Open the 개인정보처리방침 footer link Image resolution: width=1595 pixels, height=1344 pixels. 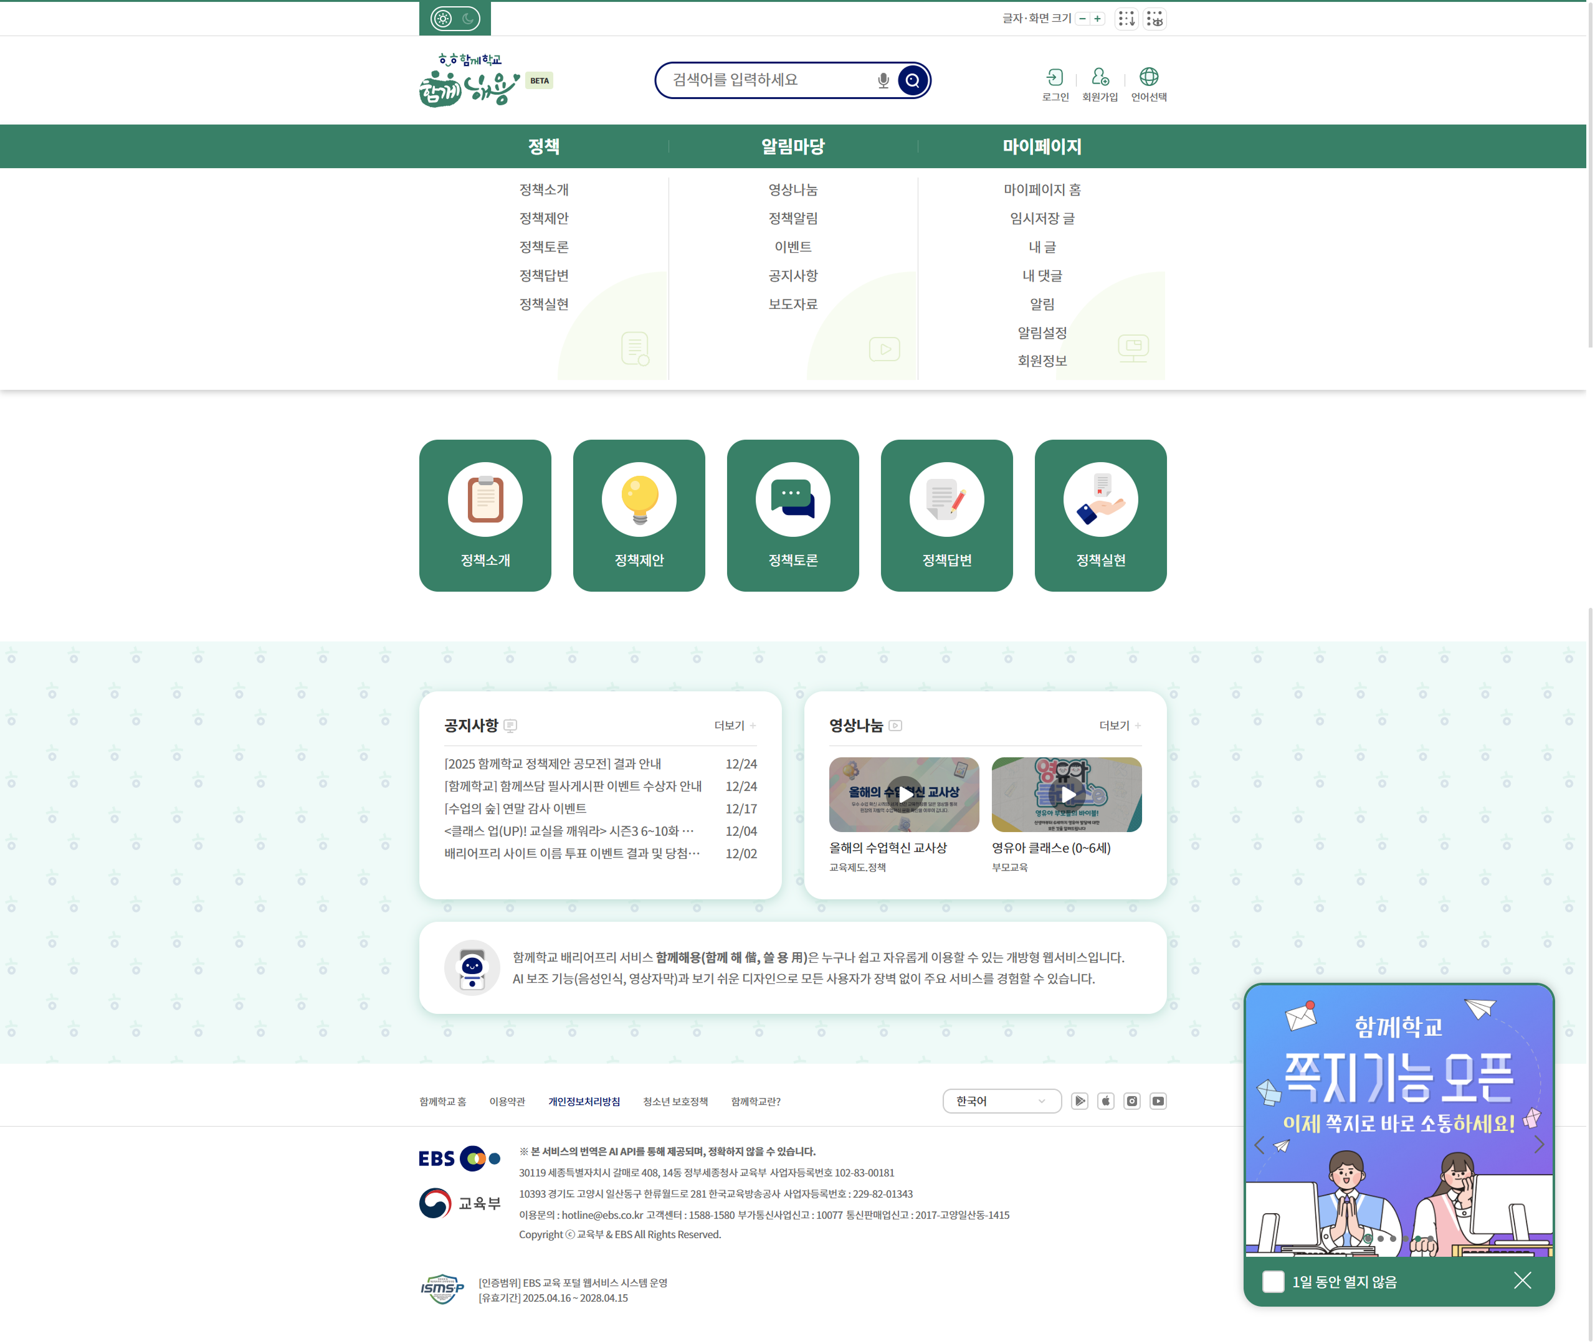pos(584,1102)
